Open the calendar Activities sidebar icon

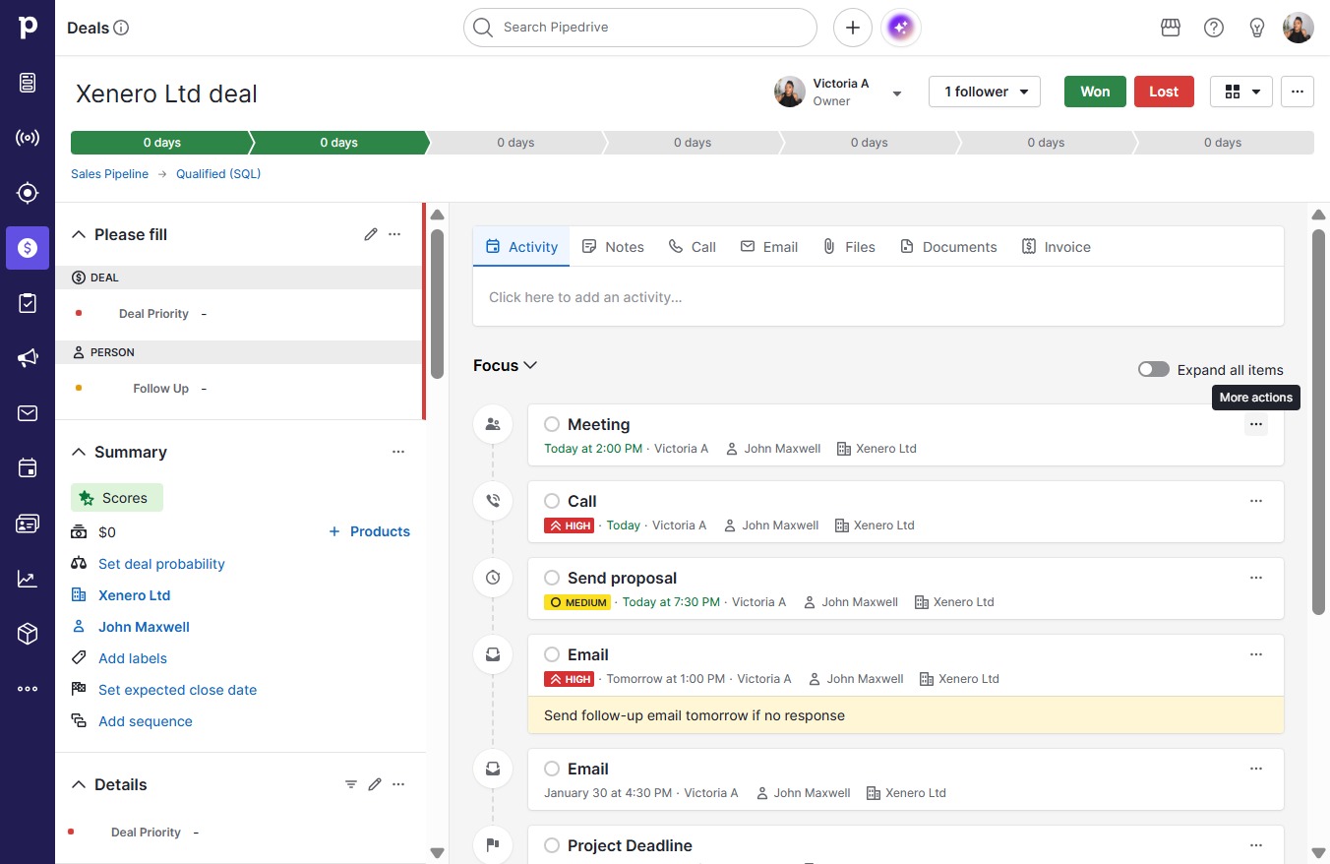pyautogui.click(x=28, y=468)
